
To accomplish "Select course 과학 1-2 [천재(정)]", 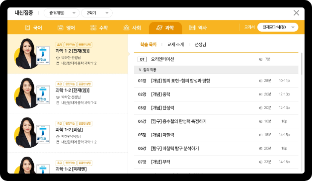I will click(68, 54).
